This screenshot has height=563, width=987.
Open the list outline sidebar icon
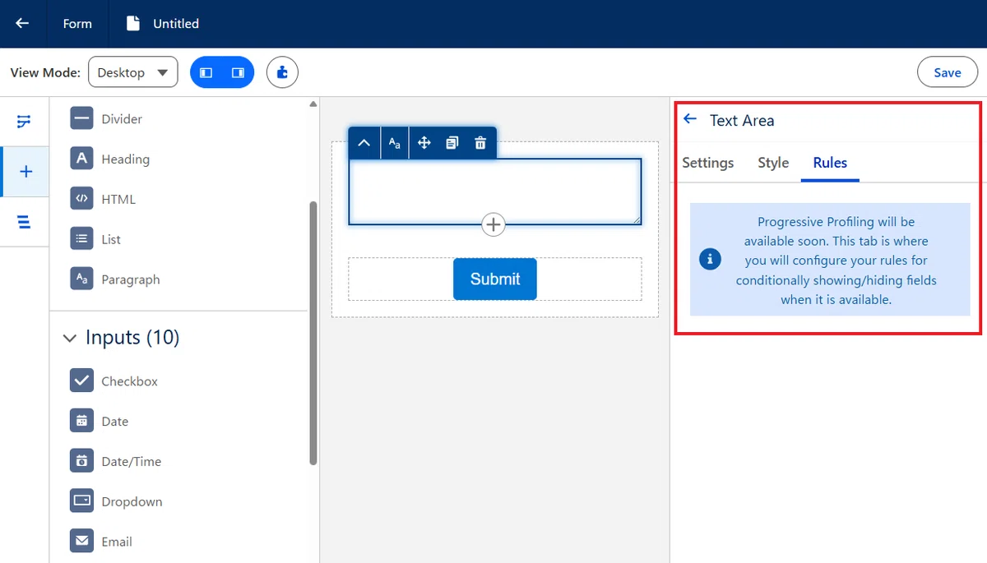click(25, 221)
